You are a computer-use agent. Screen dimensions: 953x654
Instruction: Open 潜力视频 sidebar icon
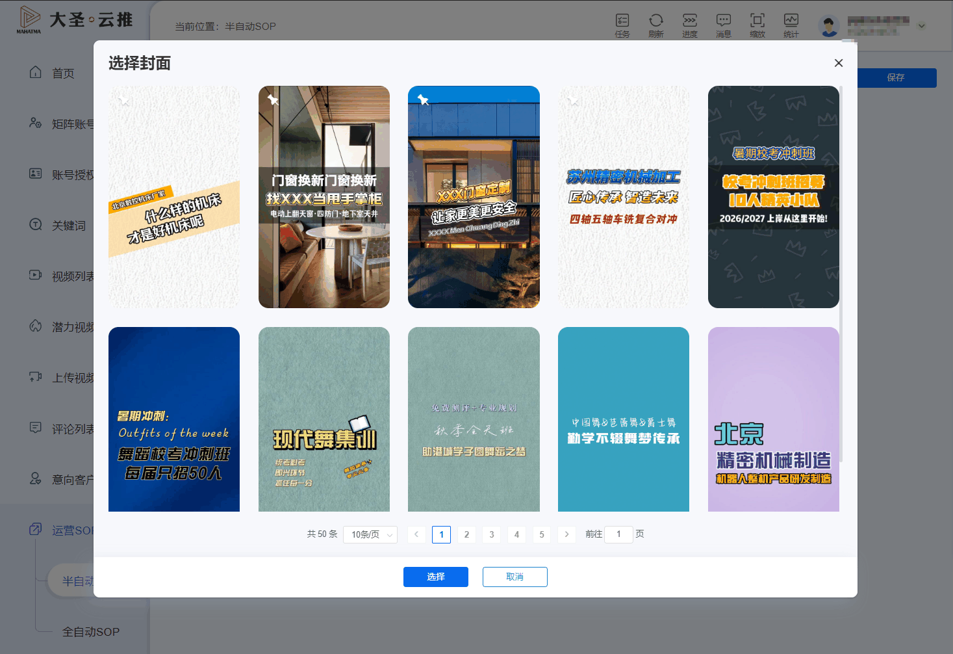36,326
